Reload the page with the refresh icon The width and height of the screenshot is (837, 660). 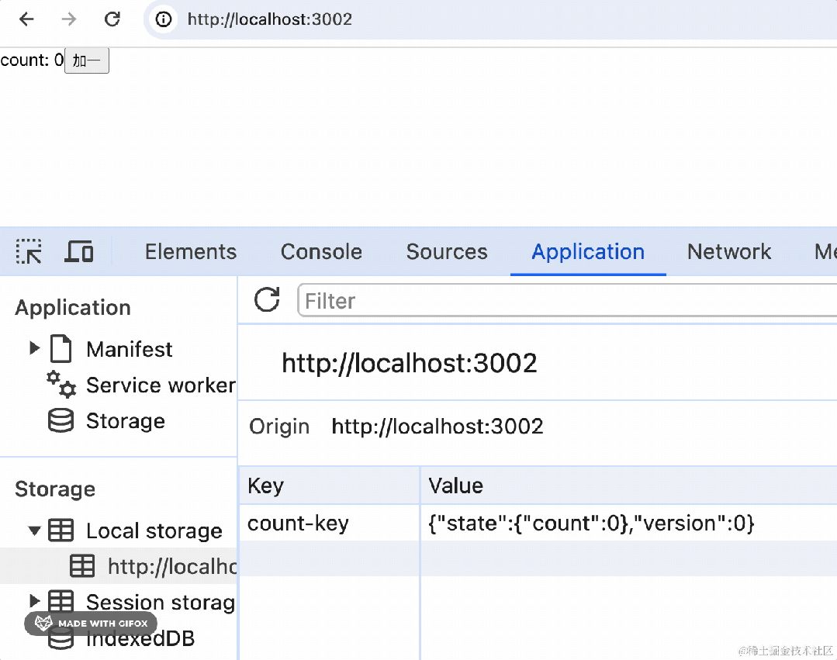[112, 19]
